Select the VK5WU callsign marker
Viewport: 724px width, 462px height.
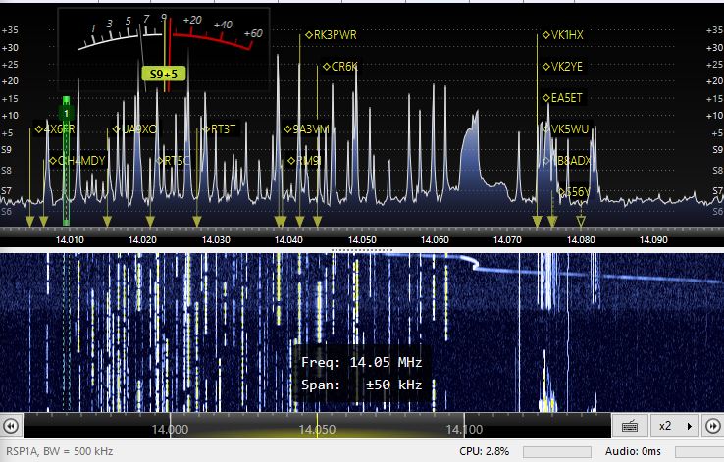566,128
